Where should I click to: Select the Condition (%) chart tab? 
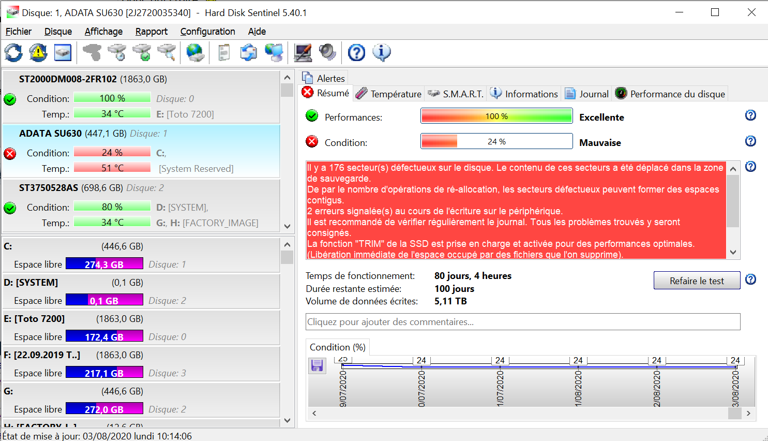pyautogui.click(x=338, y=347)
